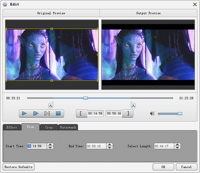Click the Original Preview header
The width and height of the screenshot is (200, 173).
click(51, 13)
